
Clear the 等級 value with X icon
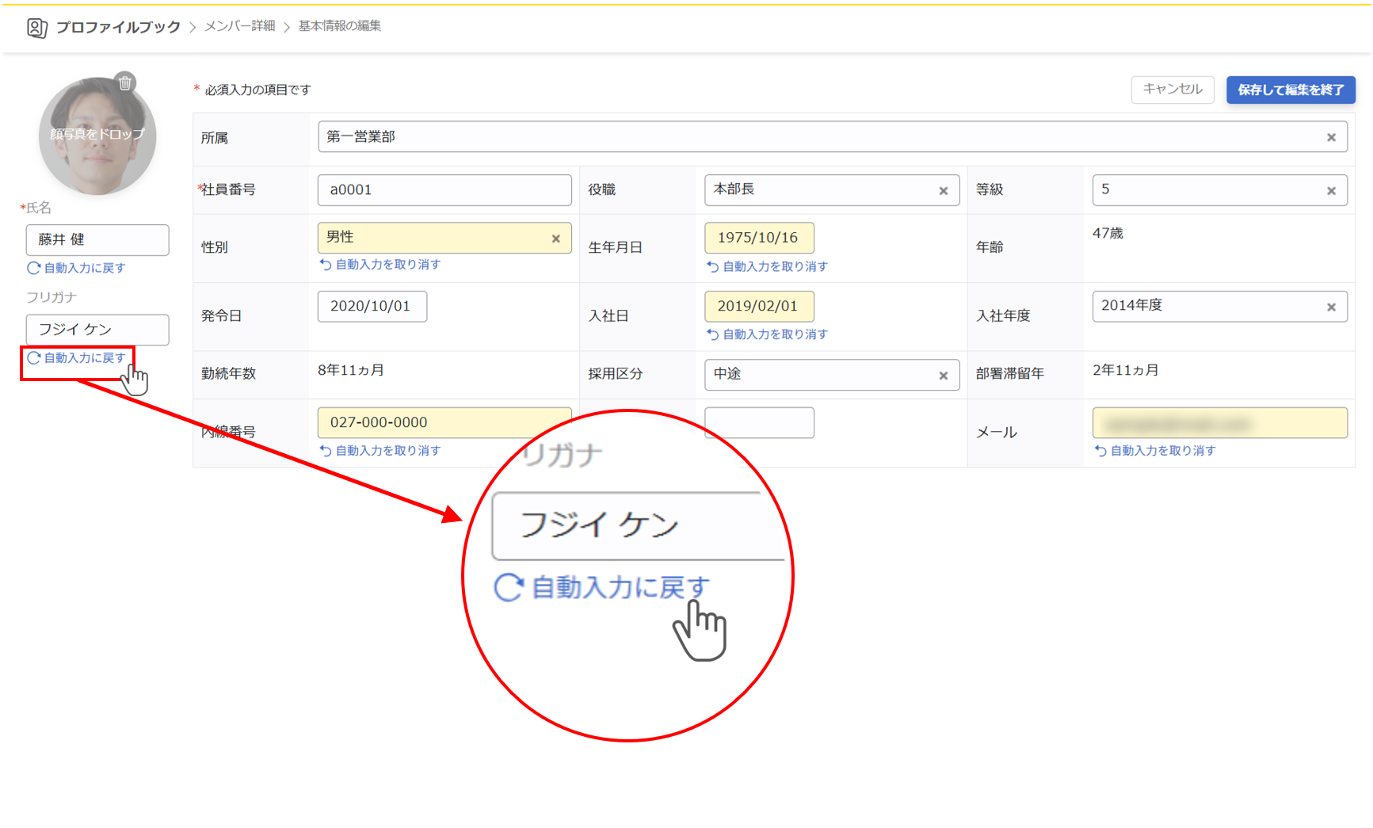pyautogui.click(x=1331, y=191)
